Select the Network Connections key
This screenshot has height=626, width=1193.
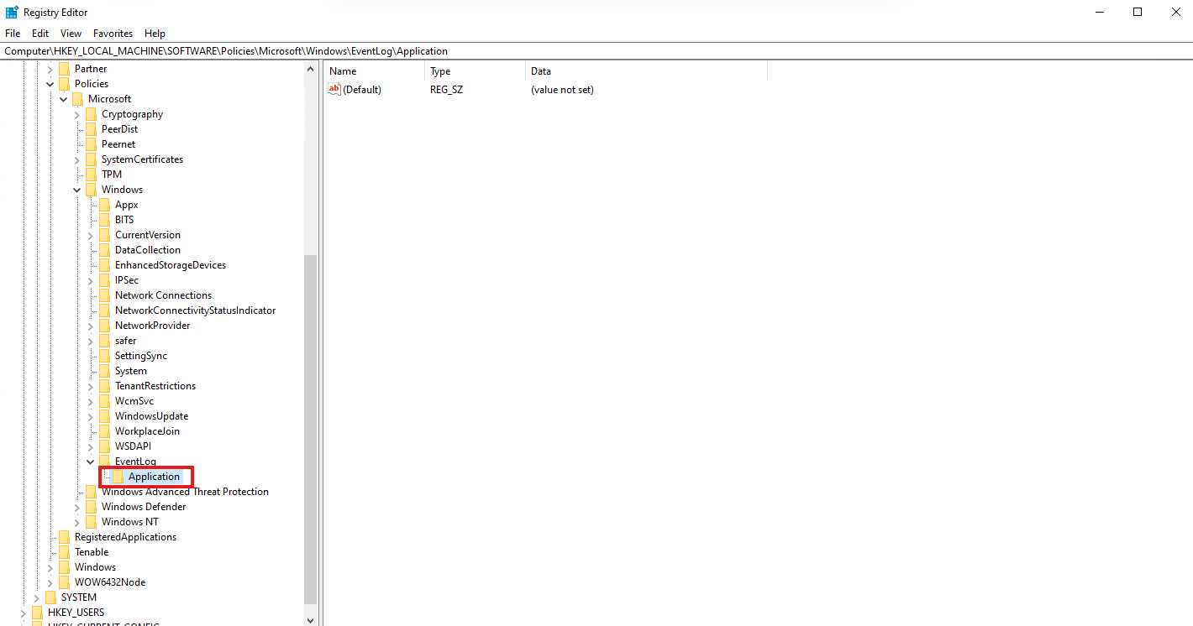click(x=163, y=295)
